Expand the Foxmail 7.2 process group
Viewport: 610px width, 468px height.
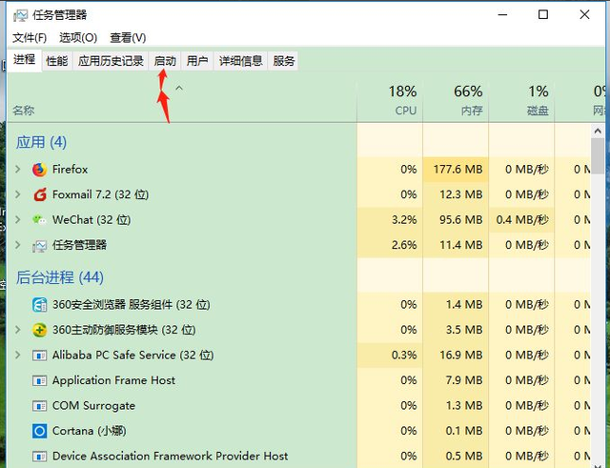coord(18,194)
